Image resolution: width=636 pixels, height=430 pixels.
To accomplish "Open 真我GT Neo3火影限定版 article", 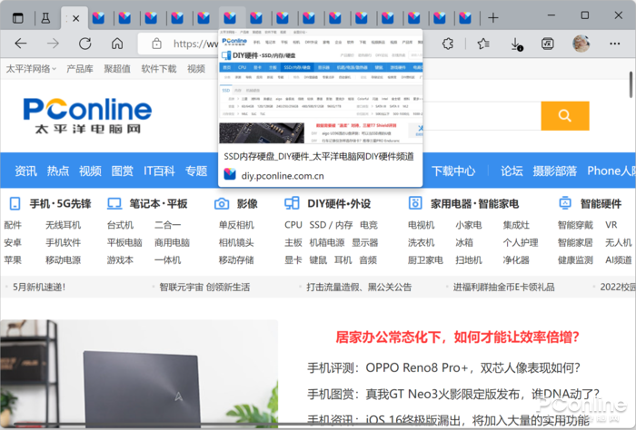I will pos(453,394).
